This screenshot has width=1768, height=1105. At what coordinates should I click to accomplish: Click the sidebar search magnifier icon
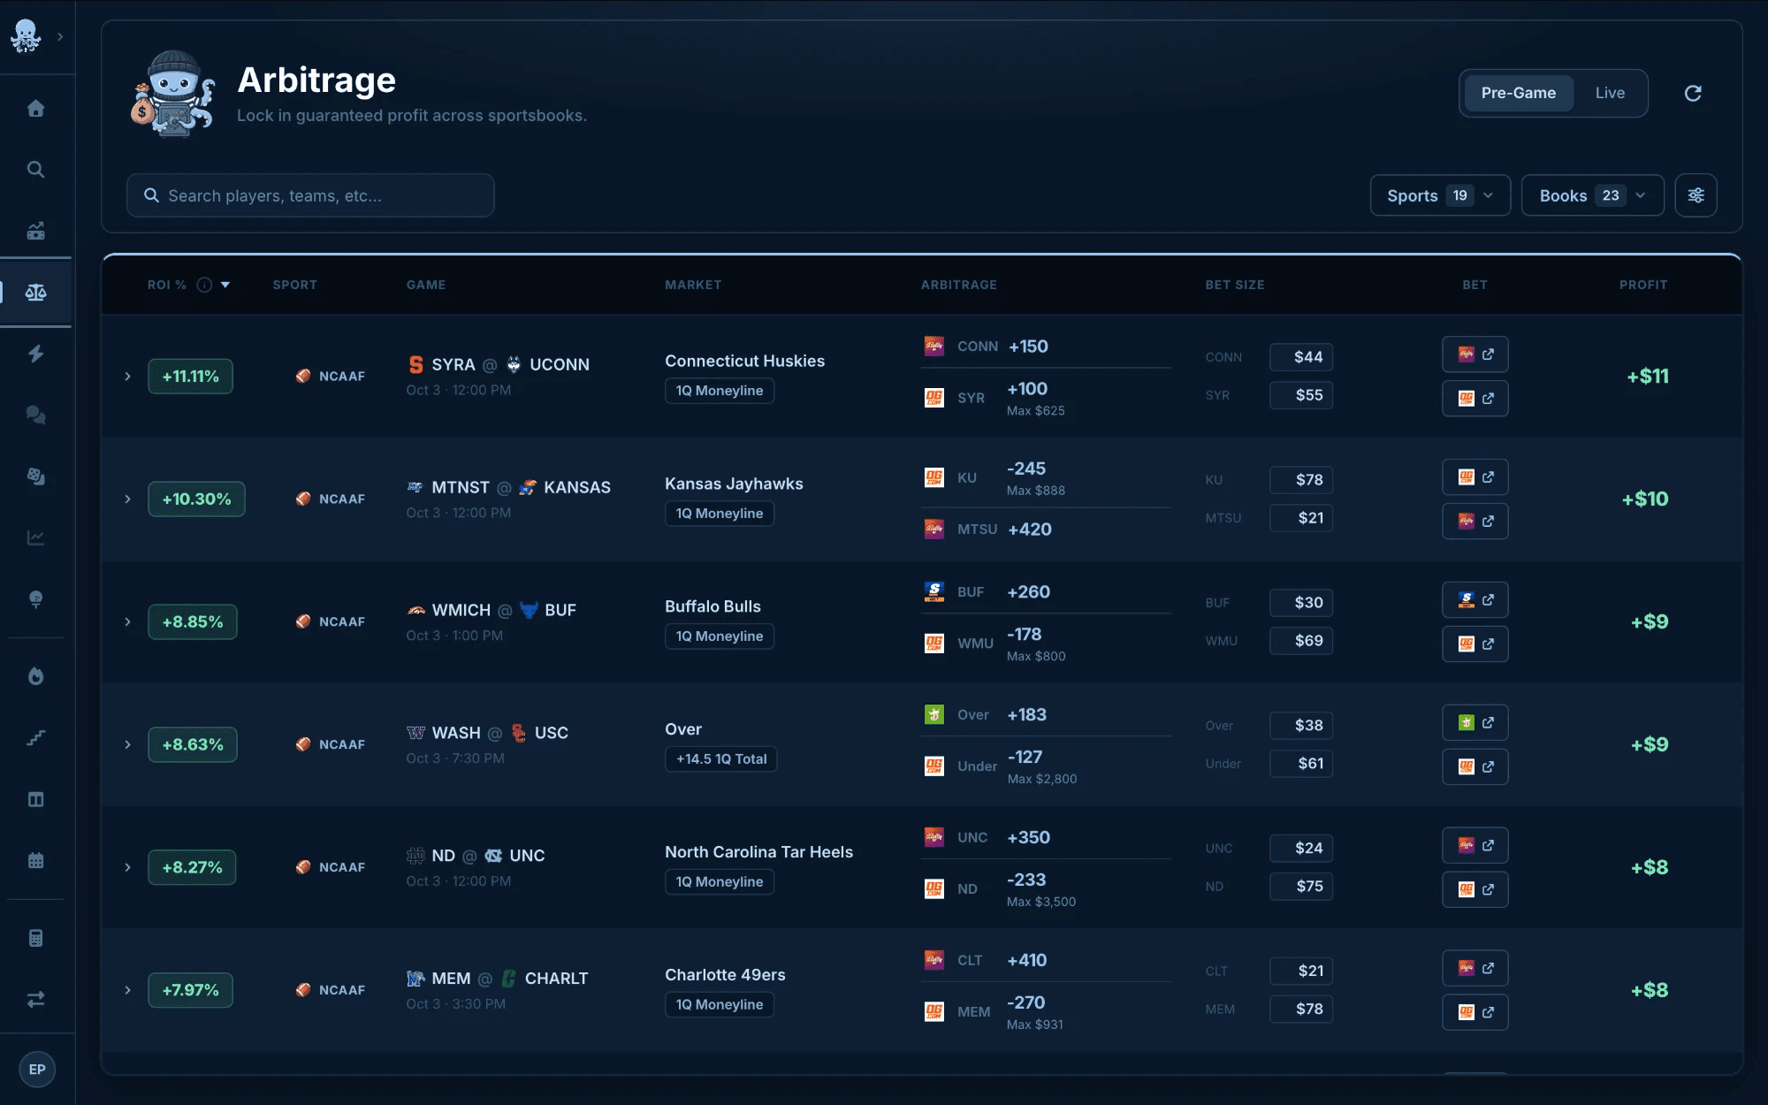[35, 170]
